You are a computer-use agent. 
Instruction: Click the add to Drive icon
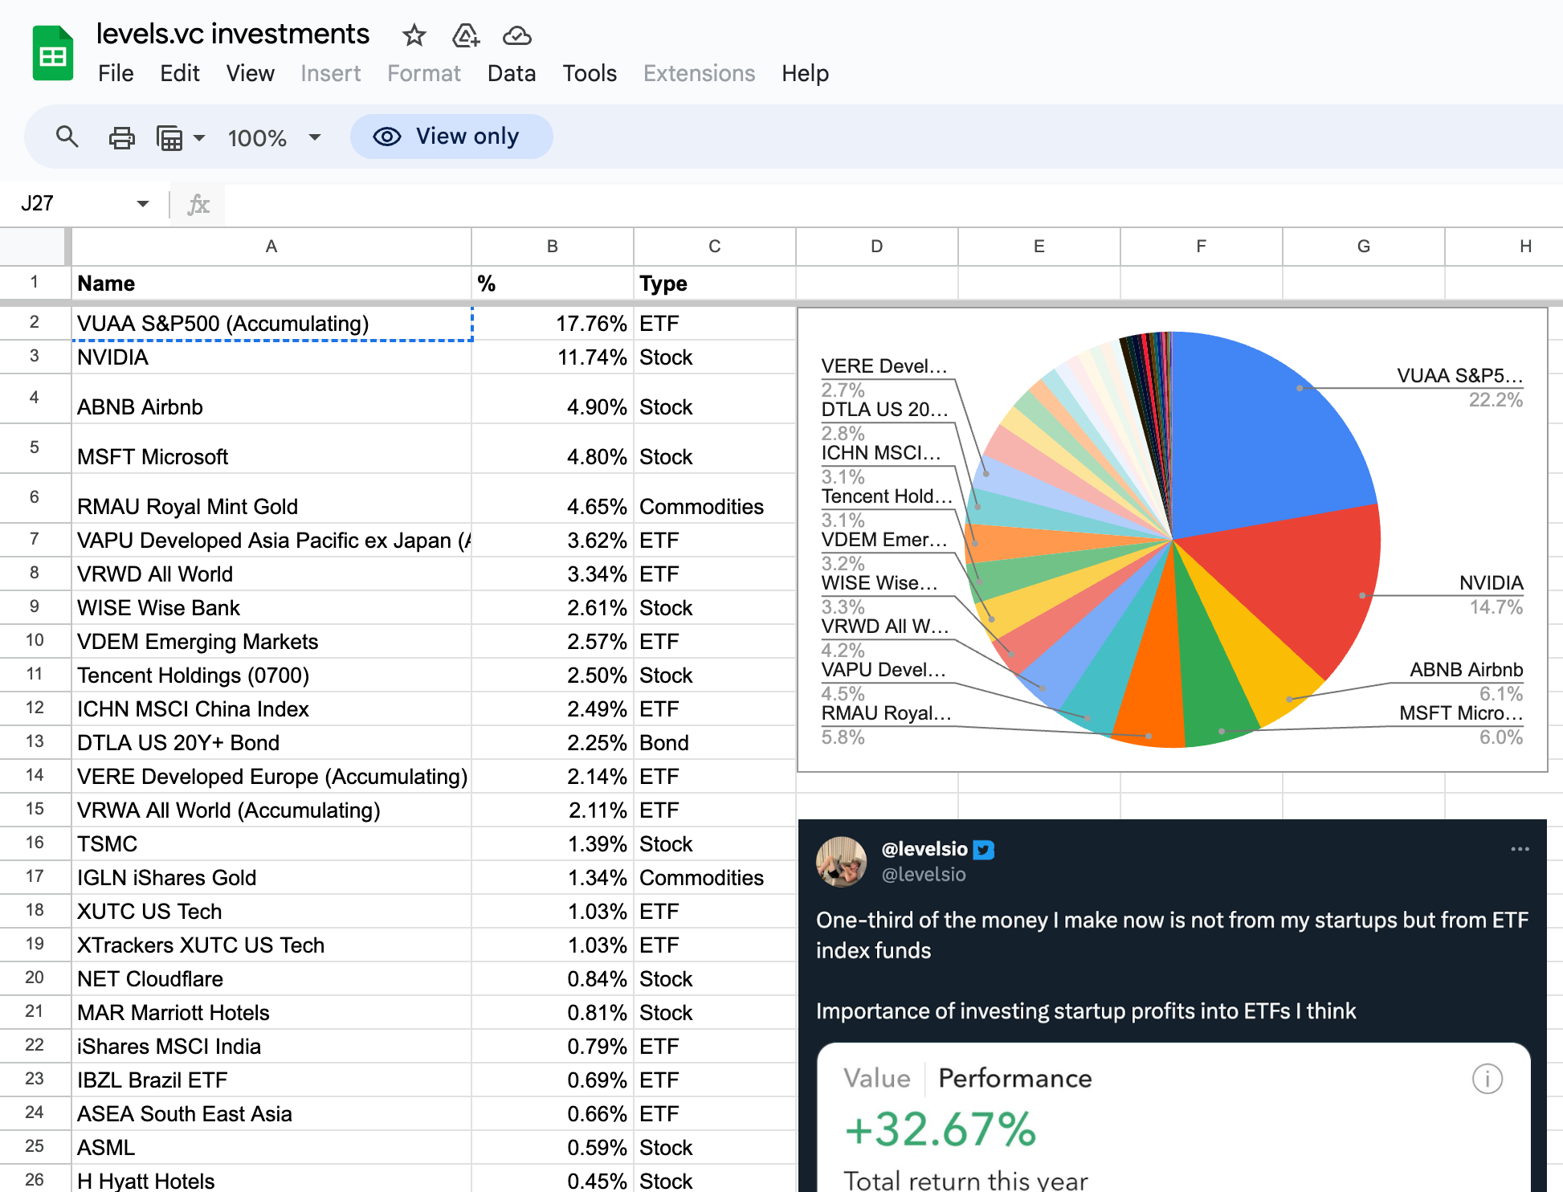[x=466, y=35]
